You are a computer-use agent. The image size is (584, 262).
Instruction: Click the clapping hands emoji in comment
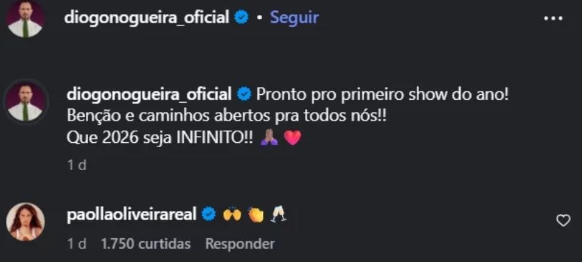[x=255, y=215]
